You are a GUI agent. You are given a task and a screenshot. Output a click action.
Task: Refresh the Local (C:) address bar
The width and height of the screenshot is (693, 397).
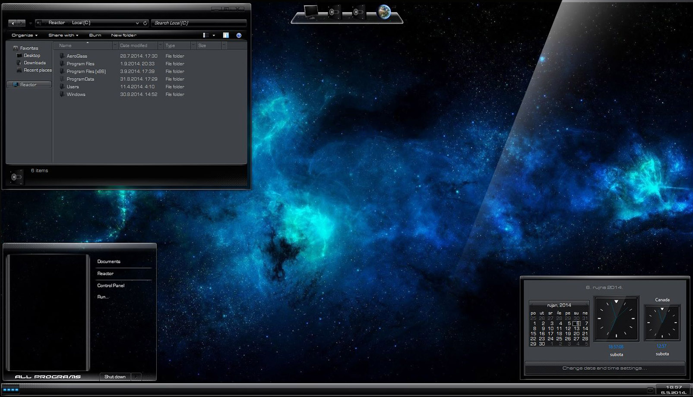[x=146, y=23]
